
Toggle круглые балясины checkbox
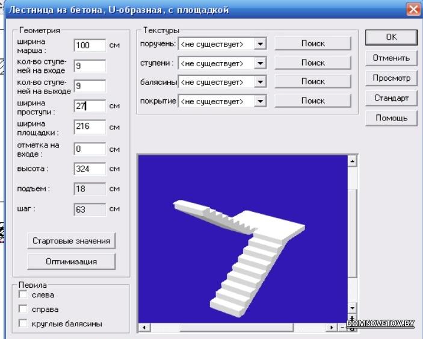[23, 323]
